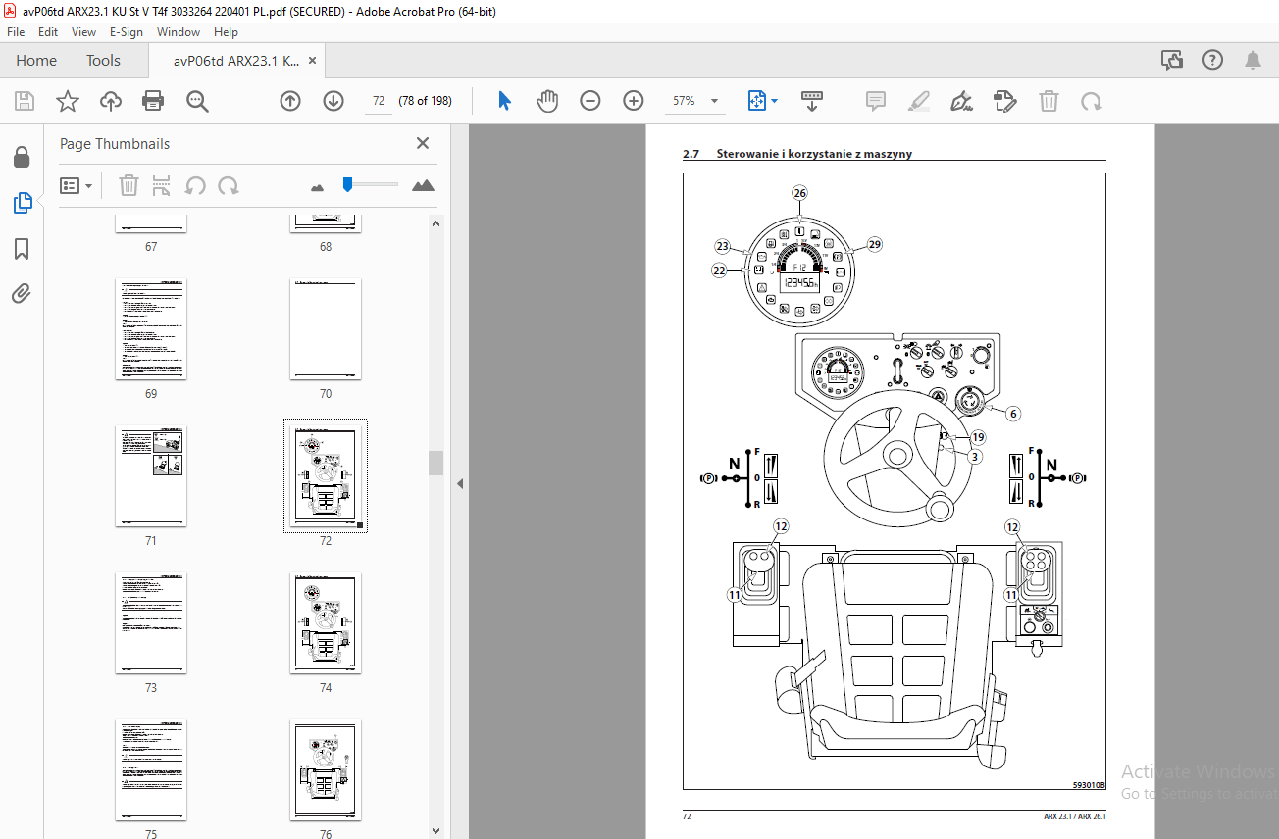Close the Page Thumbnails panel

pyautogui.click(x=423, y=143)
